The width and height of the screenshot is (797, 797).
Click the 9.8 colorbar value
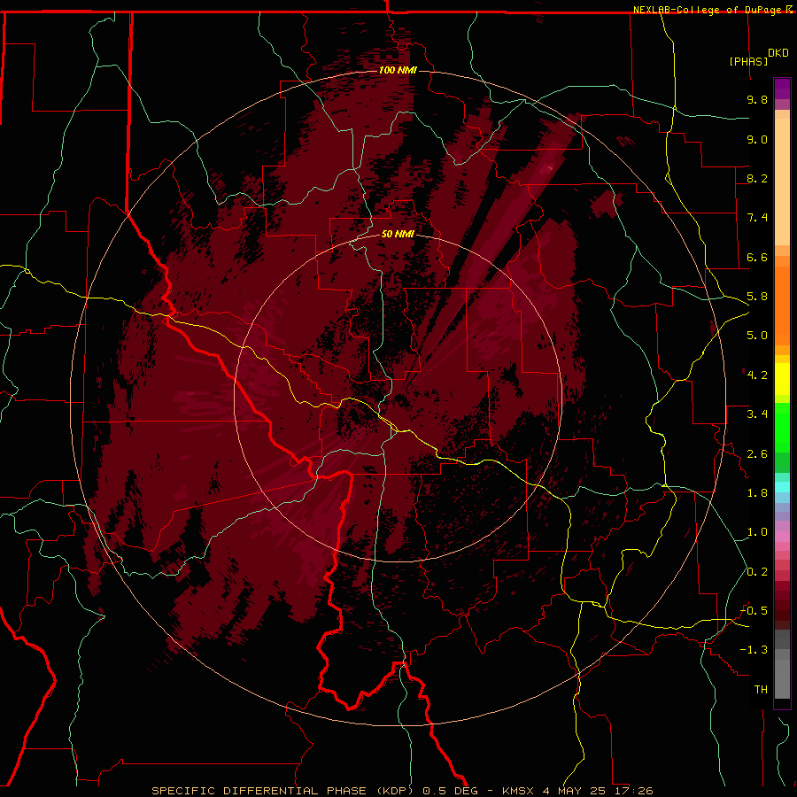[x=757, y=99]
